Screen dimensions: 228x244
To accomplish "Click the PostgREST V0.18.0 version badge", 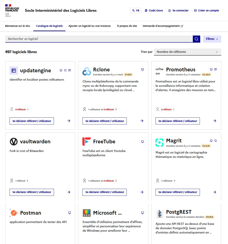I will click(209, 217).
